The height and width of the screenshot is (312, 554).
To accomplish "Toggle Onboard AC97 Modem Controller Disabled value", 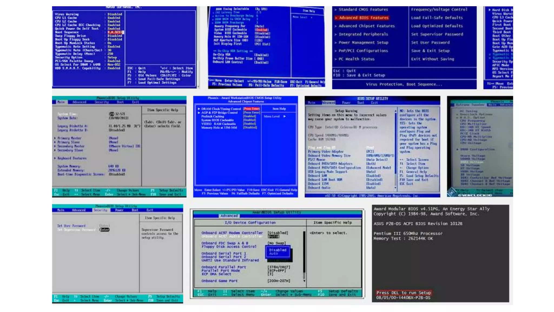I will coord(278,233).
